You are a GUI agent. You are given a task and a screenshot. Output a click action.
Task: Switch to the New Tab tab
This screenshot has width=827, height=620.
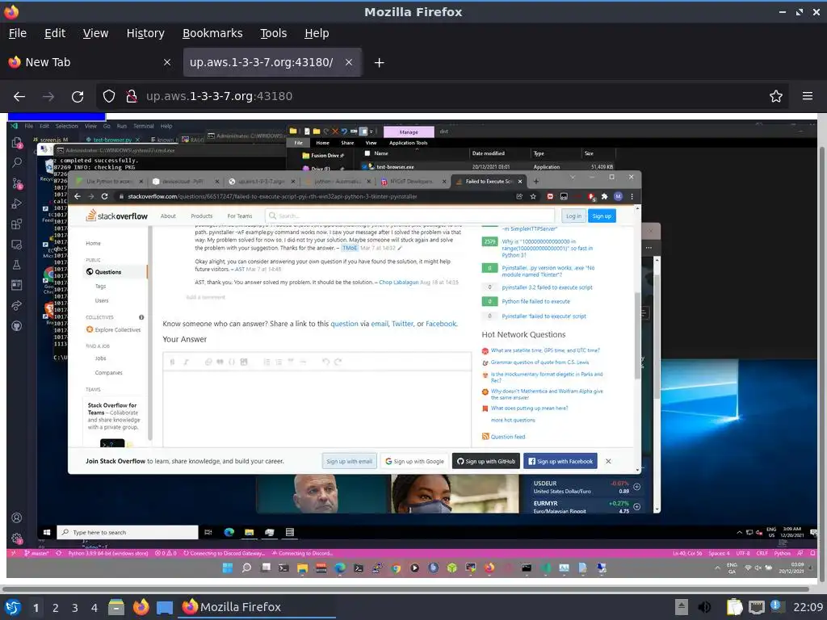click(90, 62)
